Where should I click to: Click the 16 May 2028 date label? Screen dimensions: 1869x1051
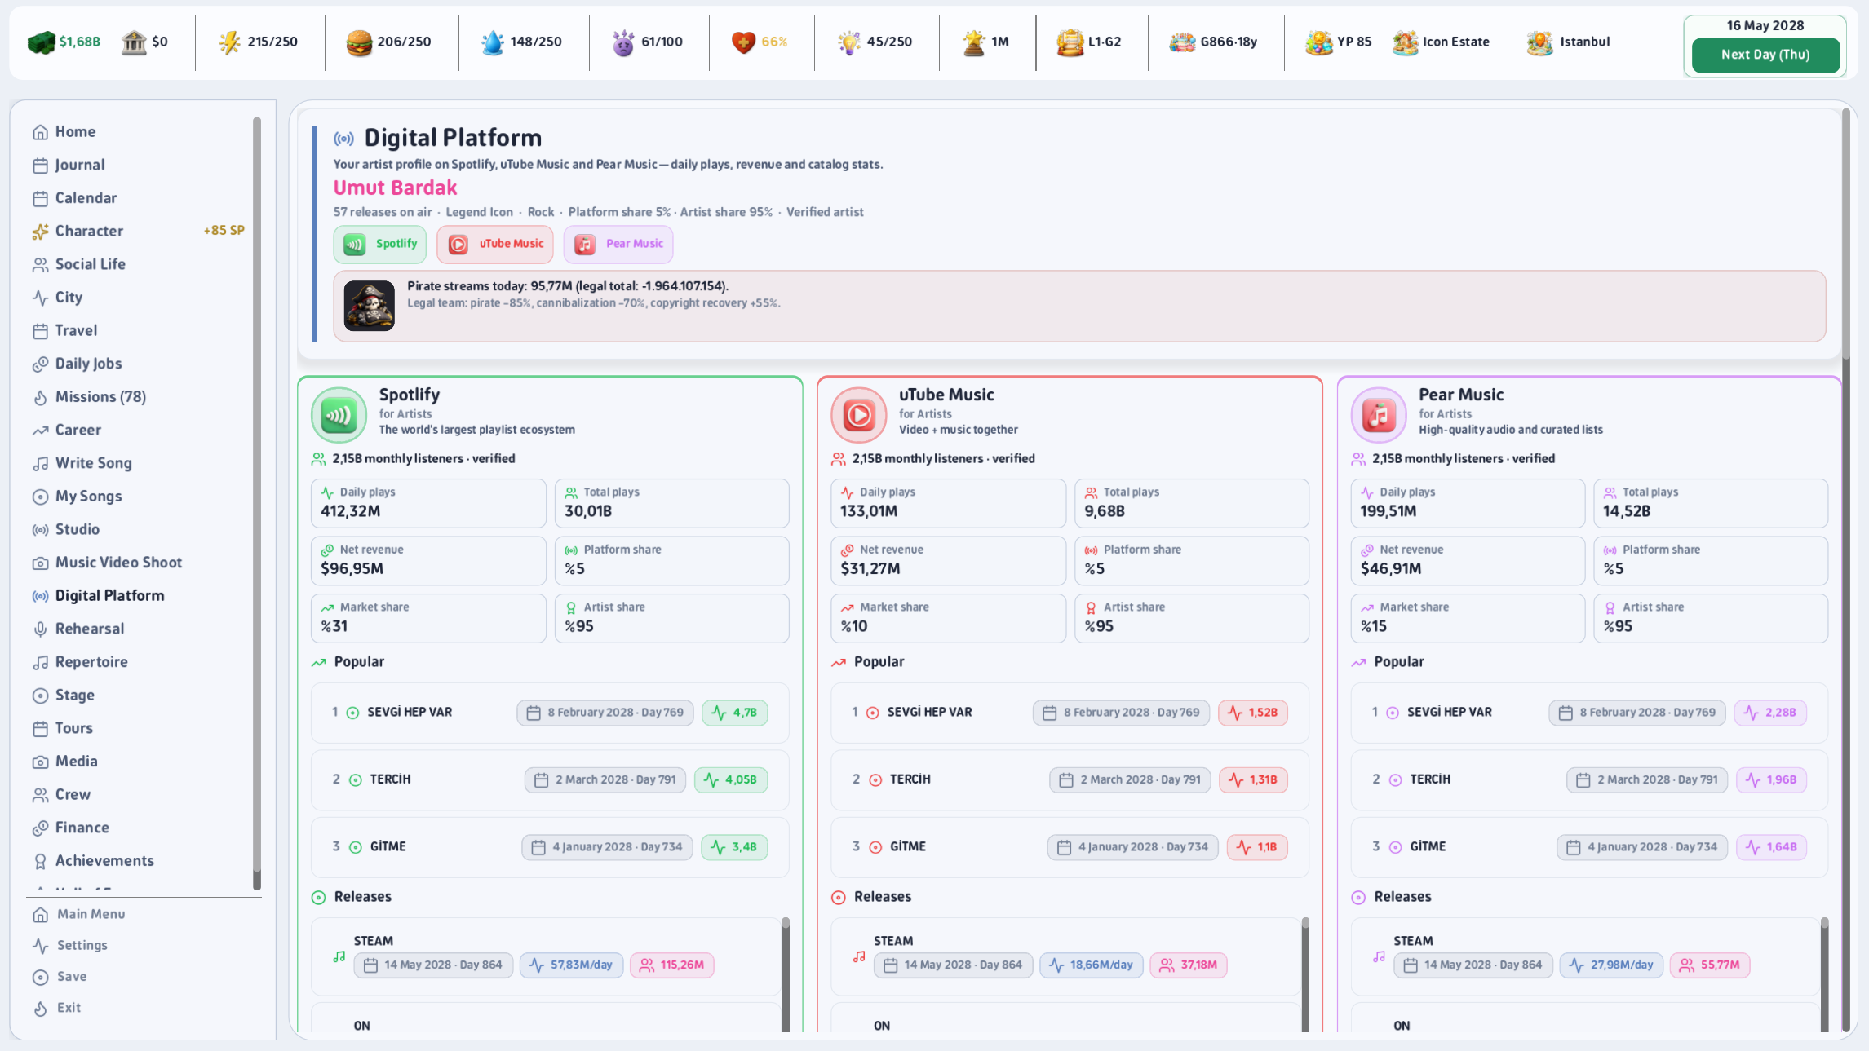click(x=1765, y=25)
